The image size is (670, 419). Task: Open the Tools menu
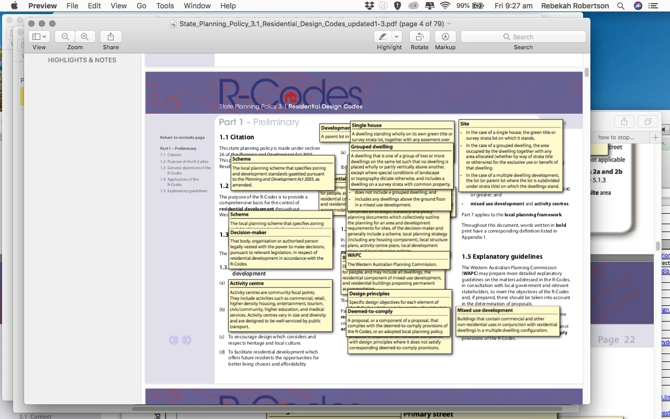point(165,6)
